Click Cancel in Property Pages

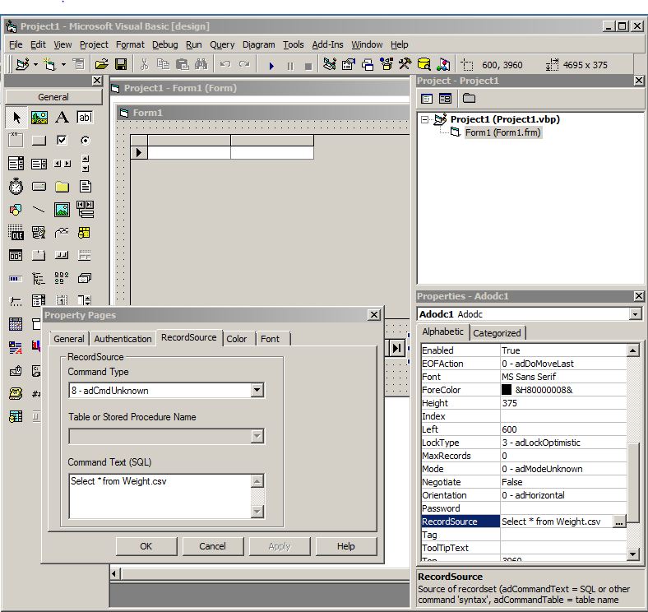pos(212,546)
